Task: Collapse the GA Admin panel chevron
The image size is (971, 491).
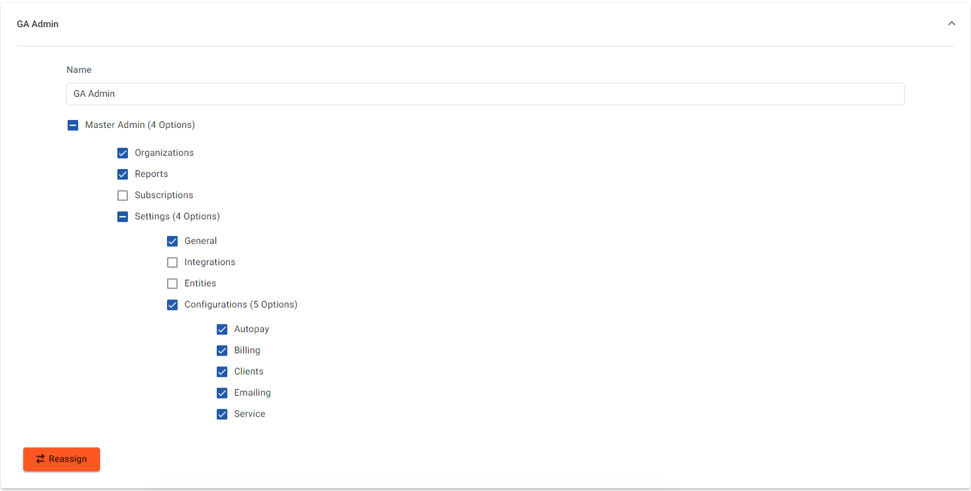Action: pos(951,24)
